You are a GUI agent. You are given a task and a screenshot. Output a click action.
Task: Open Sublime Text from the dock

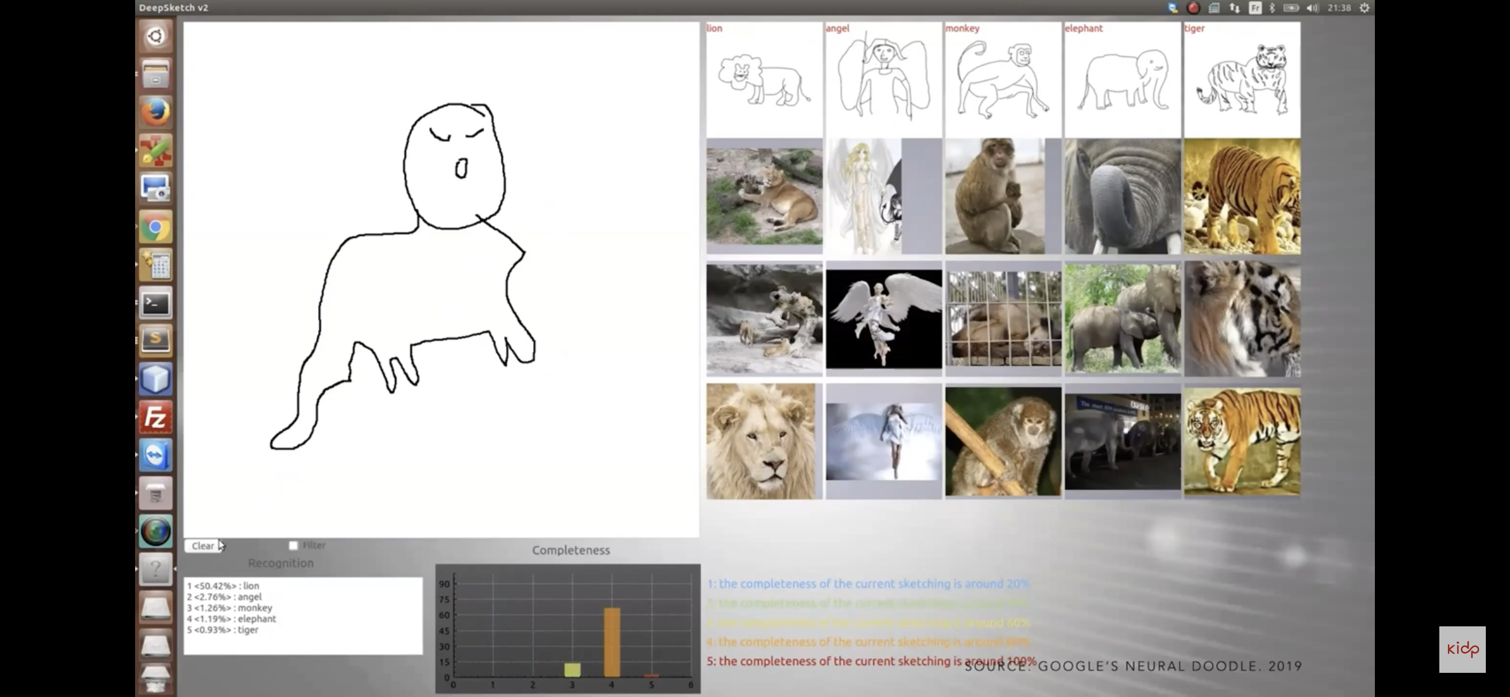(x=155, y=341)
